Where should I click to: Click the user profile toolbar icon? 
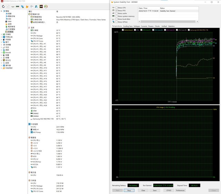37,7
